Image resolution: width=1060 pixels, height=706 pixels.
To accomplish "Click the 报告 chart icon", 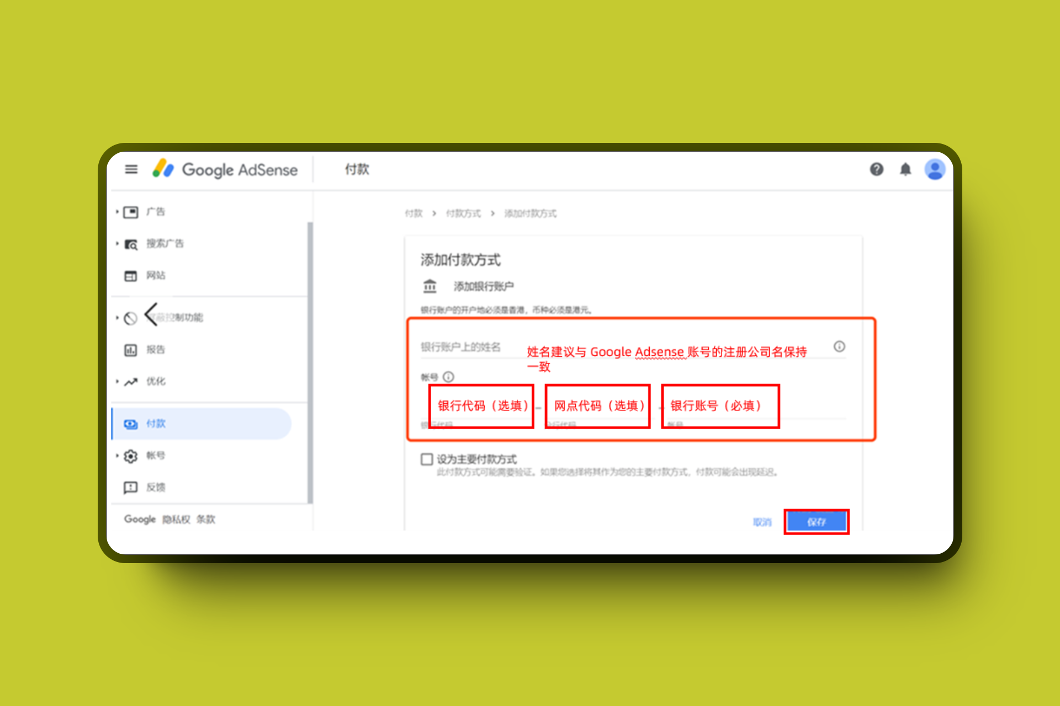I will click(x=131, y=350).
